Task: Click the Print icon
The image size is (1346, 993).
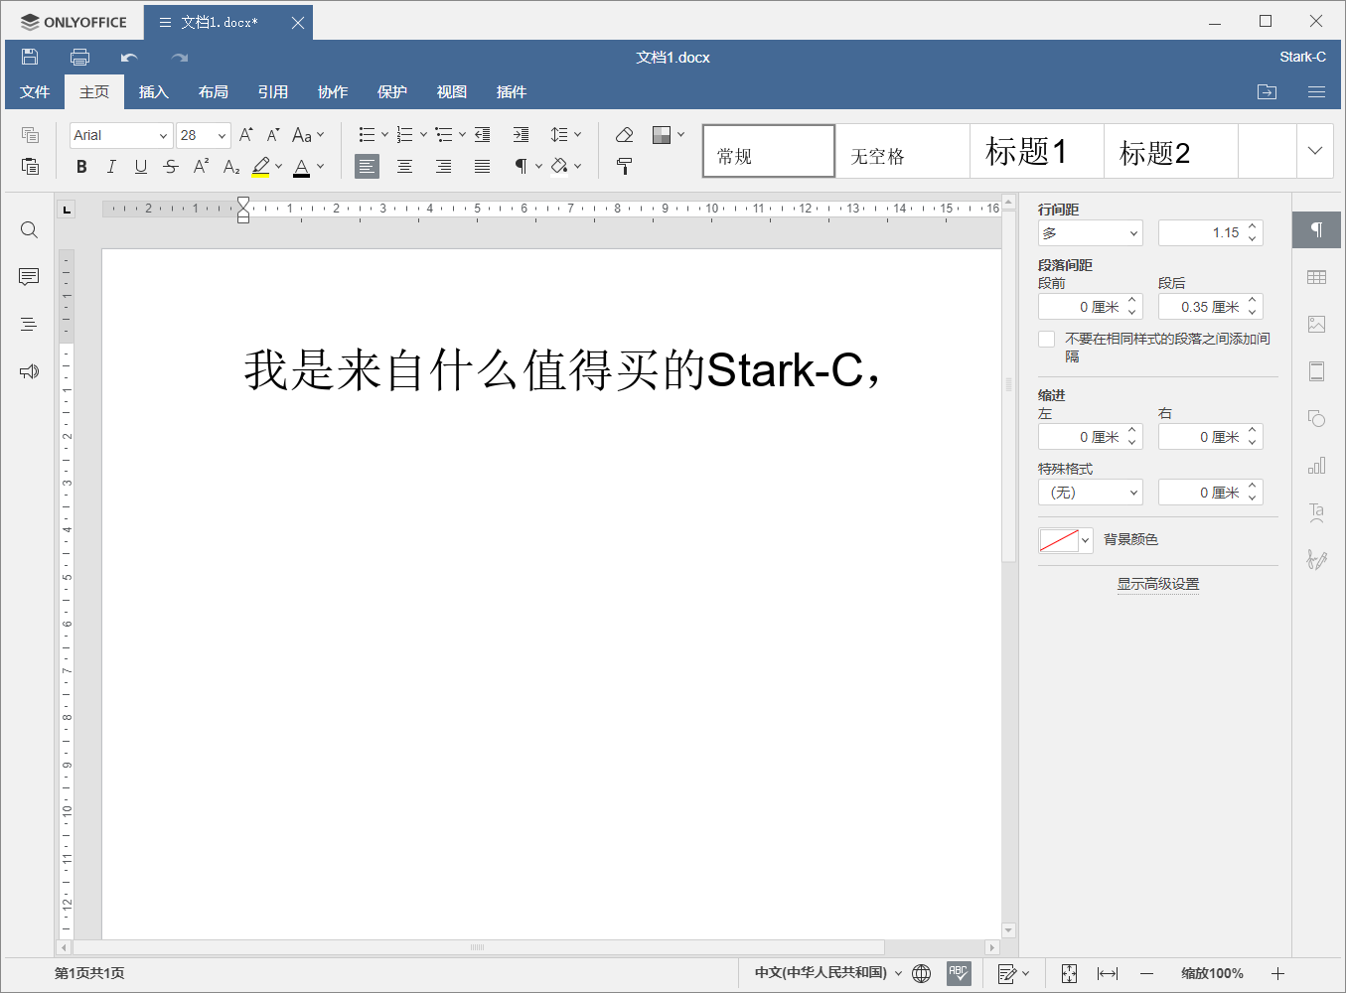Action: 79,57
